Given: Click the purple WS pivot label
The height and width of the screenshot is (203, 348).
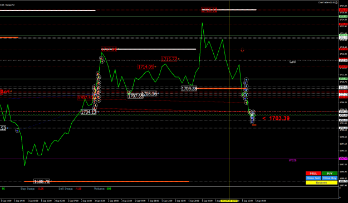Looking at the screenshot, I should [292, 160].
